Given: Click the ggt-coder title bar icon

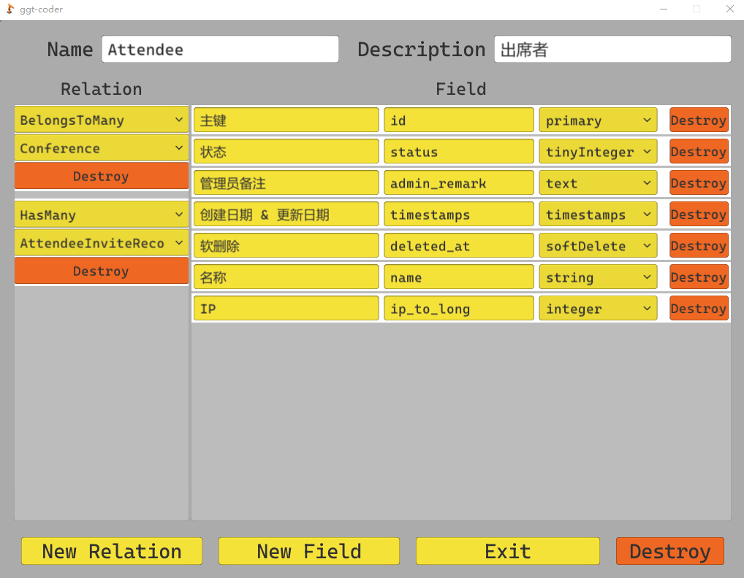Looking at the screenshot, I should (10, 9).
